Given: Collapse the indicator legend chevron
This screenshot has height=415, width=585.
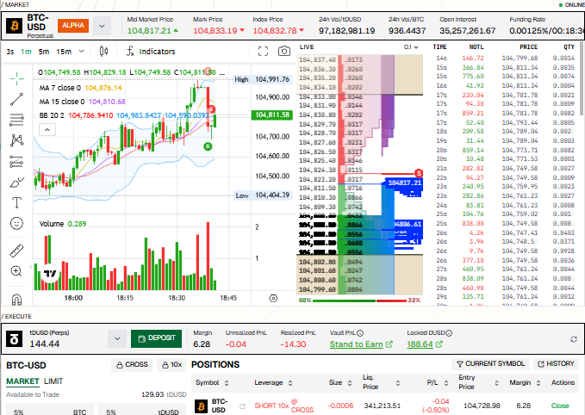Looking at the screenshot, I should 47,129.
